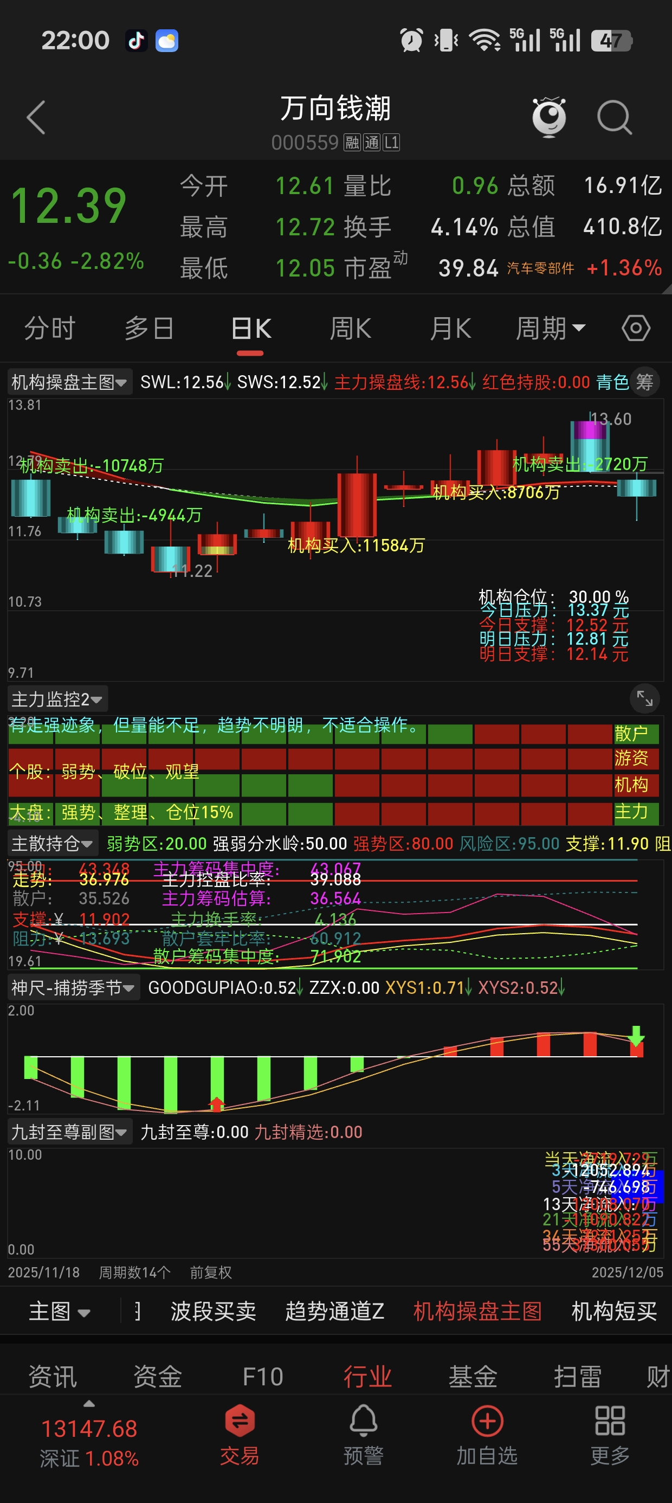Screen dimensions: 672x1503
Task: Tap current price 12.39
Action: (x=69, y=205)
